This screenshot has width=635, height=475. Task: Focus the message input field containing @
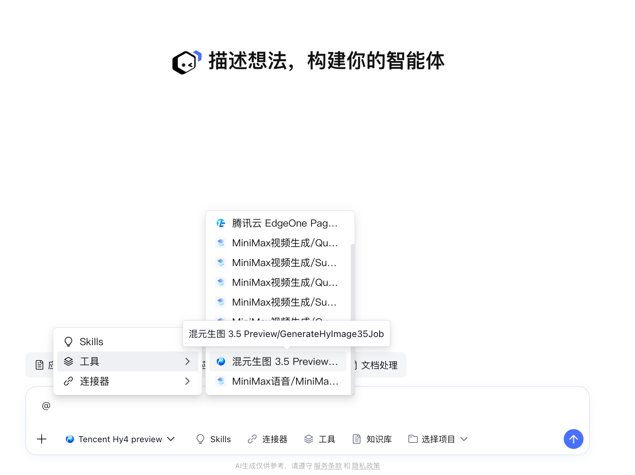coord(307,406)
